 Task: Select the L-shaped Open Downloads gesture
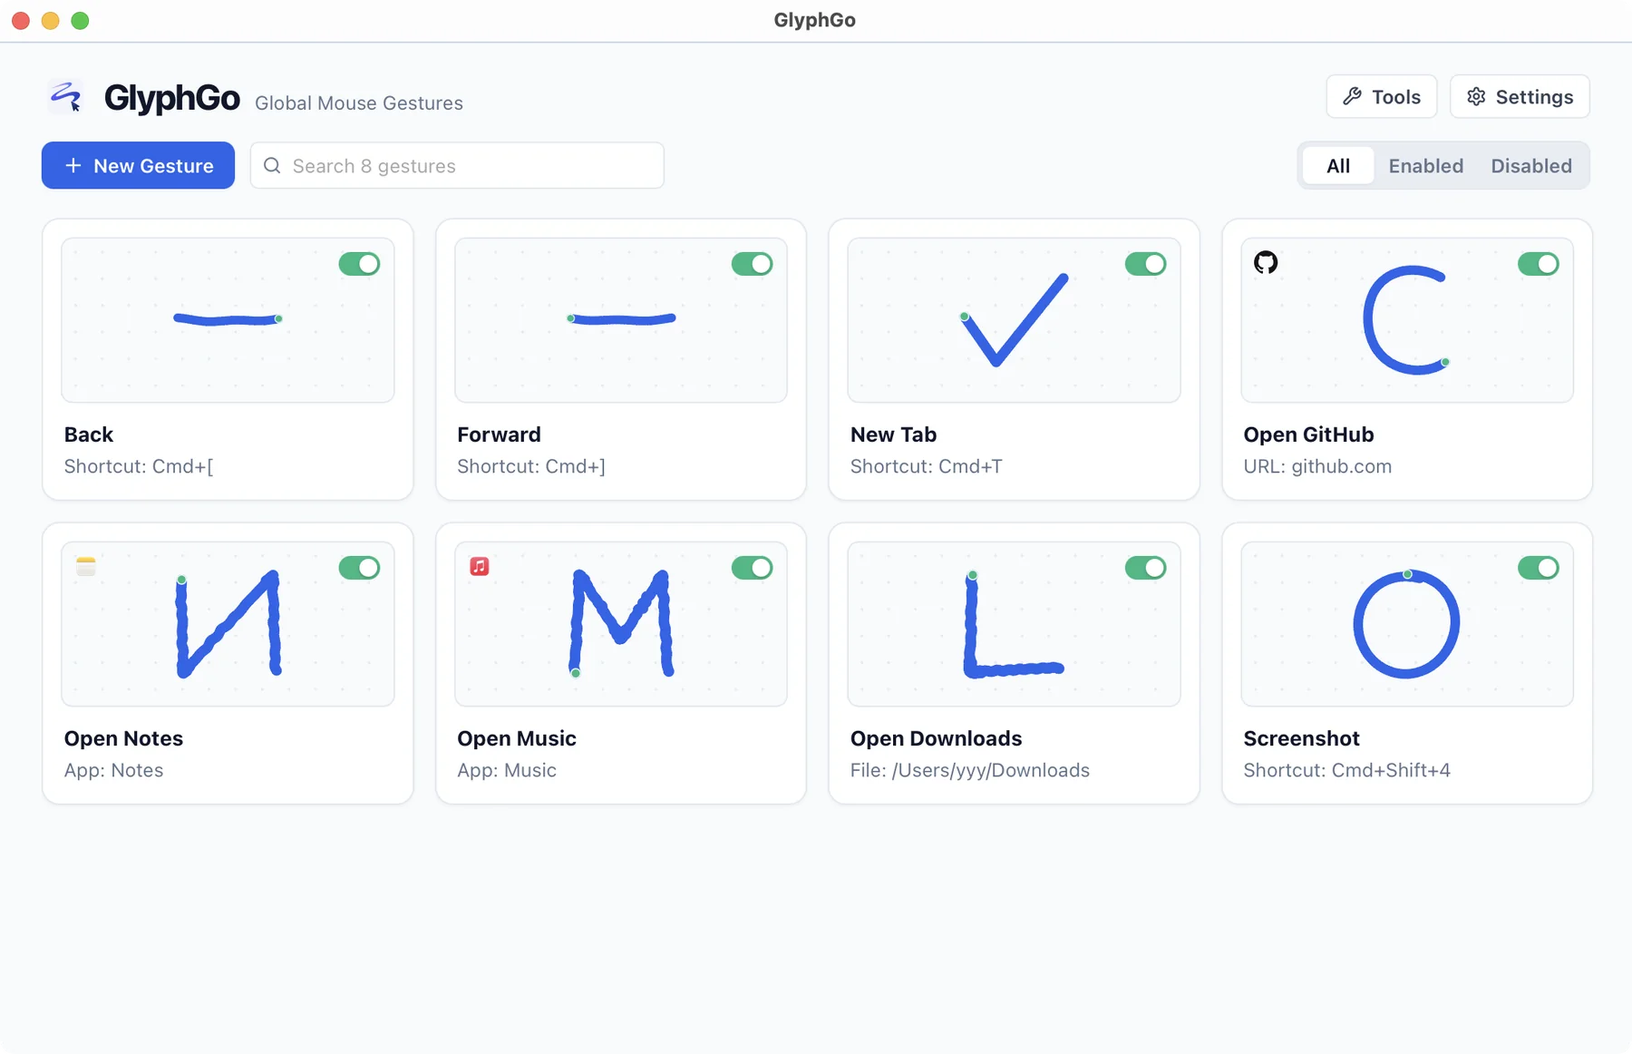tap(1014, 624)
